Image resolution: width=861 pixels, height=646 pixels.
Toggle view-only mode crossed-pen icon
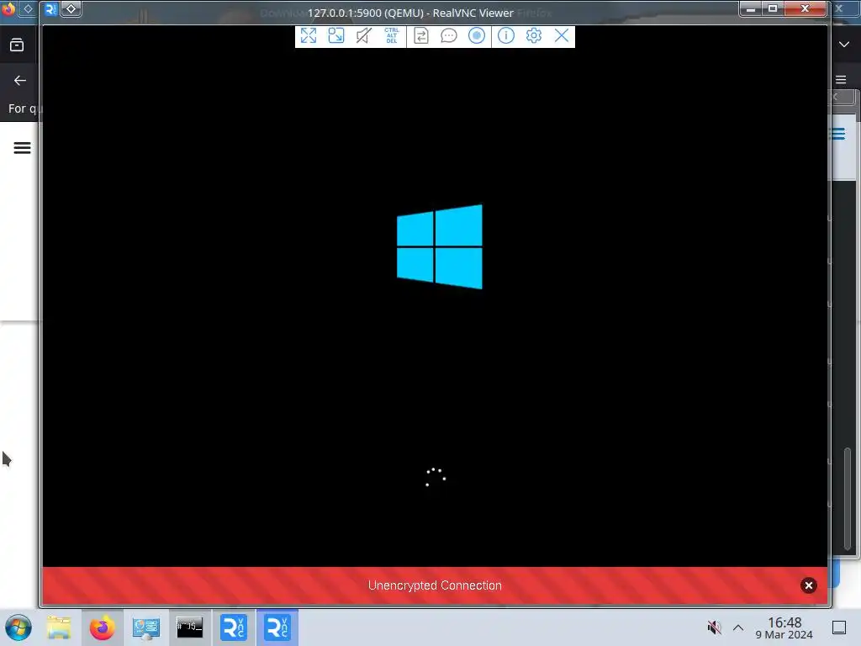click(x=363, y=36)
